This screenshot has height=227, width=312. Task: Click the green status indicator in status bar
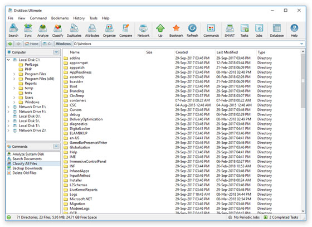coord(9,218)
